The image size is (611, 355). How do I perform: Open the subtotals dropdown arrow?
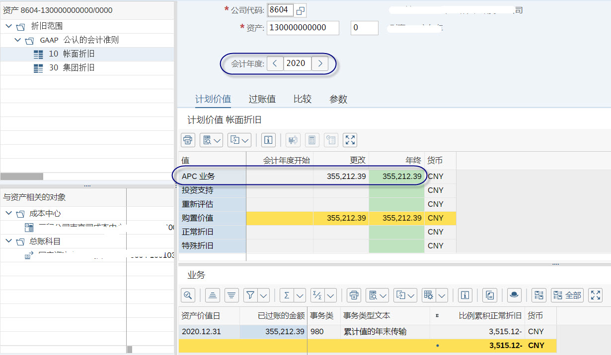tap(331, 296)
